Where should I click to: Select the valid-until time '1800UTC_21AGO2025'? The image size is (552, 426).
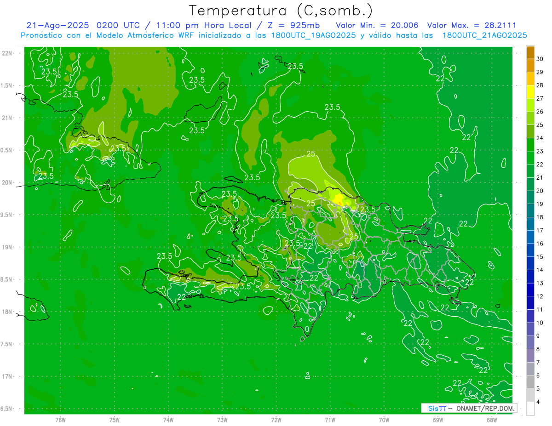click(484, 35)
